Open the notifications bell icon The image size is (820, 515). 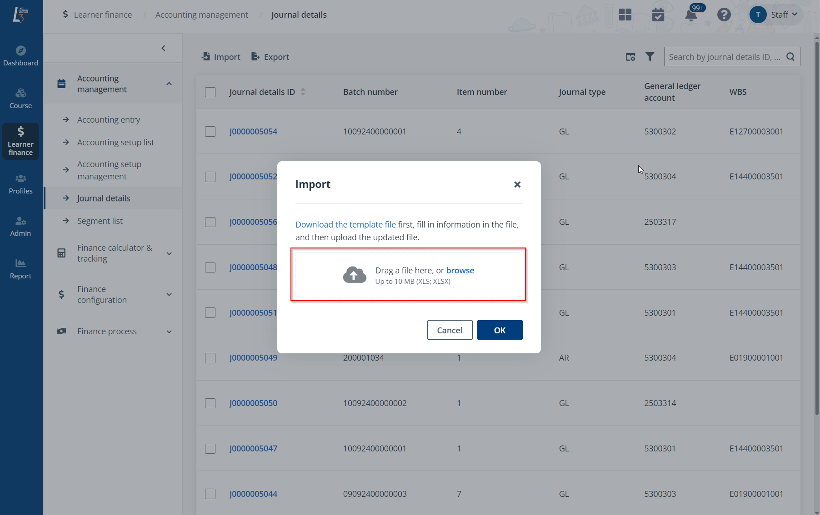click(690, 15)
